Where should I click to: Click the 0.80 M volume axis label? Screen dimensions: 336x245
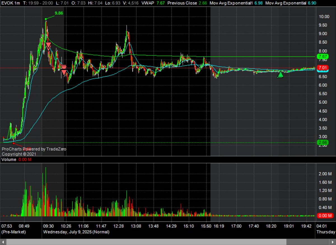[x=325, y=199]
